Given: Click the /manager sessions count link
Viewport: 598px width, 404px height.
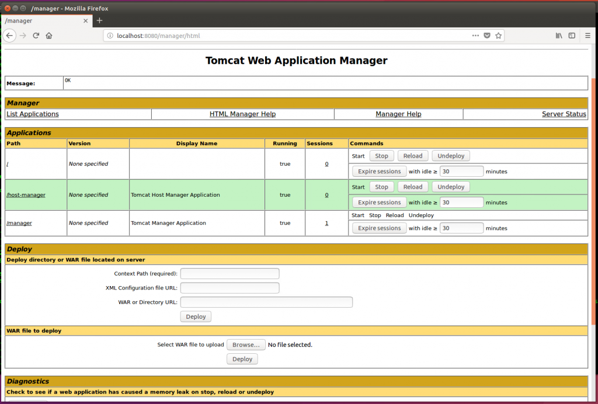Looking at the screenshot, I should [326, 223].
